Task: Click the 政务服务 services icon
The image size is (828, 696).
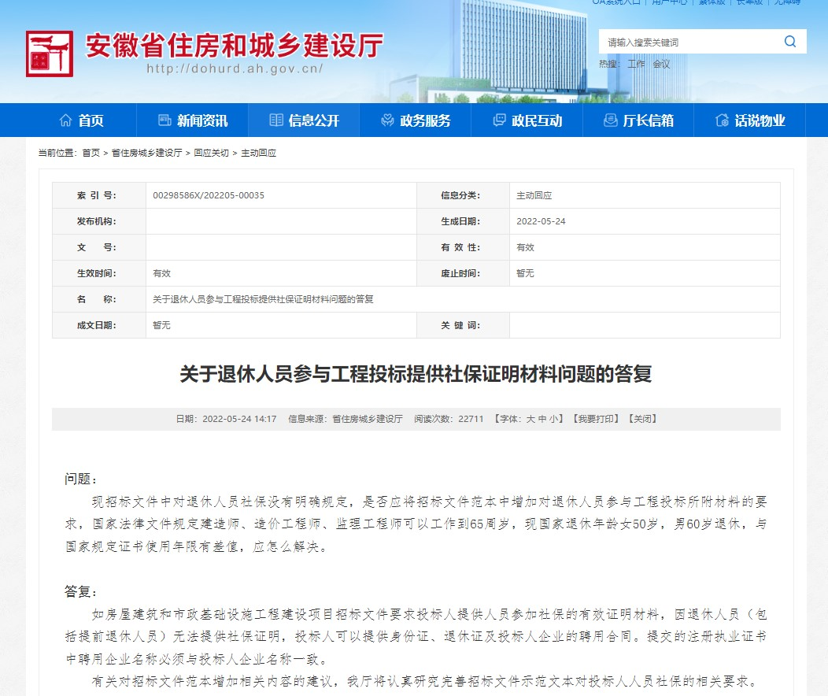Action: point(387,120)
